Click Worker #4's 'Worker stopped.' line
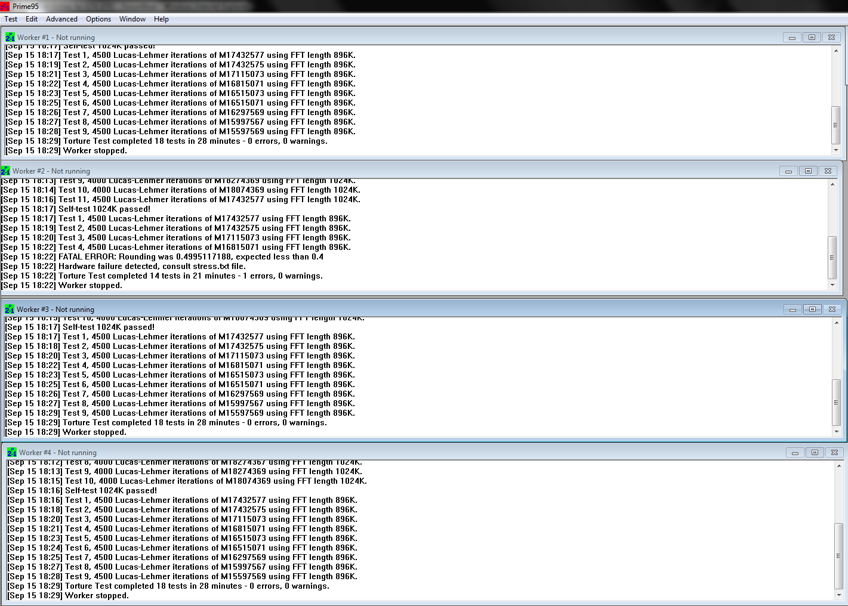This screenshot has height=606, width=848. [x=69, y=596]
